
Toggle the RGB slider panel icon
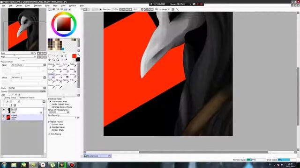pyautogui.click(x=54, y=9)
